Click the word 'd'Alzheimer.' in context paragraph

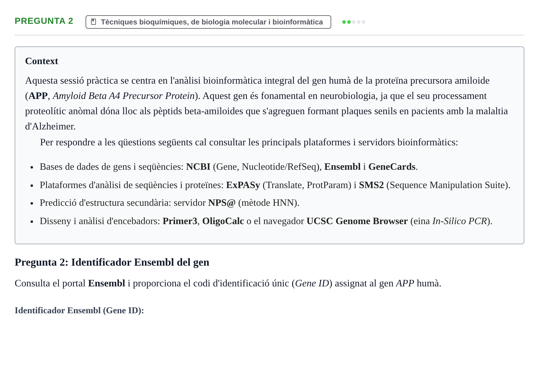(x=50, y=126)
